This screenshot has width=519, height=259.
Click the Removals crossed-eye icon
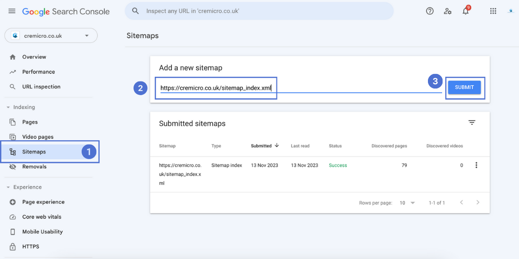point(13,167)
